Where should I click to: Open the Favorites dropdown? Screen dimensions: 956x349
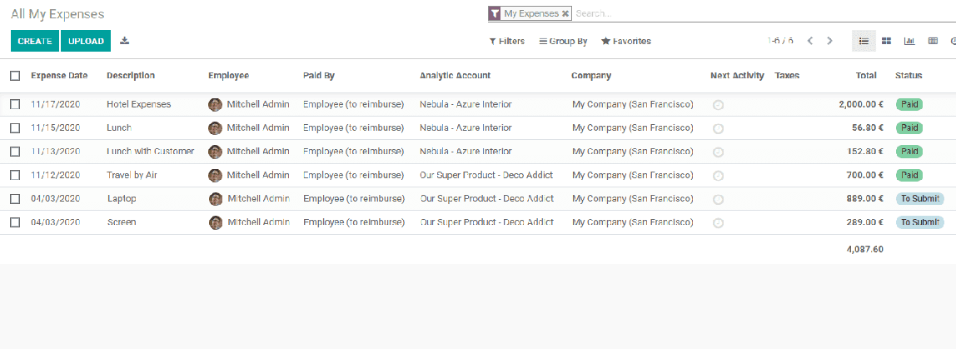(626, 41)
